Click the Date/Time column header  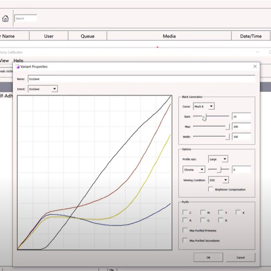pyautogui.click(x=251, y=36)
